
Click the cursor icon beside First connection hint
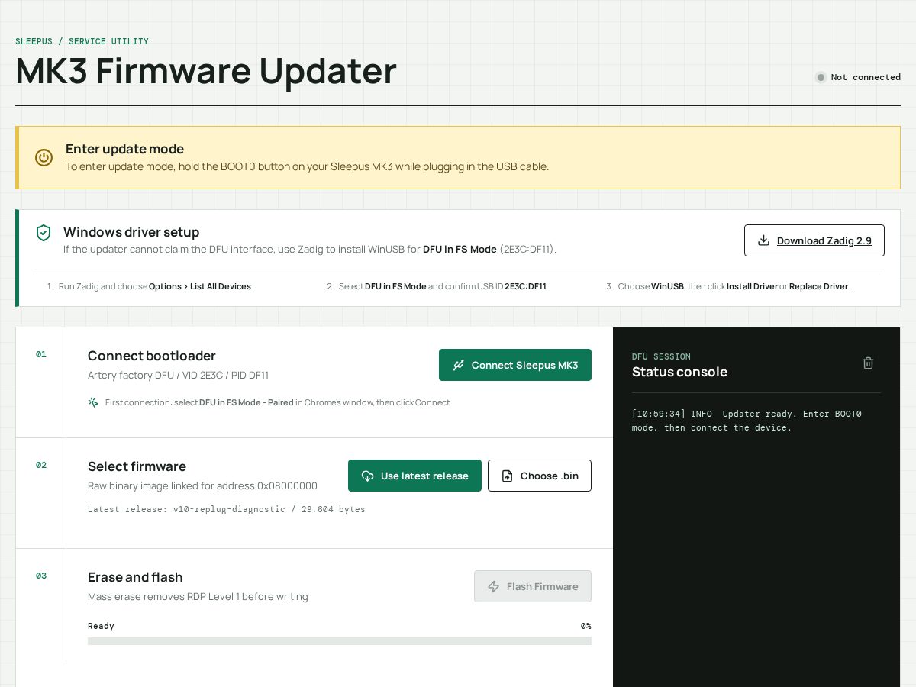93,402
